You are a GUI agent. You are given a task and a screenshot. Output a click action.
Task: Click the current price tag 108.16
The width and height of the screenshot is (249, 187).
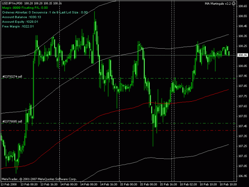click(243, 55)
